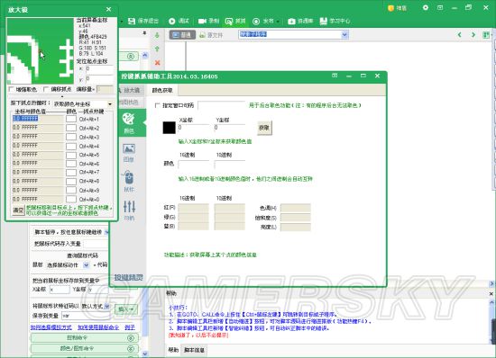Click the 按键精灵 link in 抓抓 window
This screenshot has width=496, height=358.
pos(129,277)
